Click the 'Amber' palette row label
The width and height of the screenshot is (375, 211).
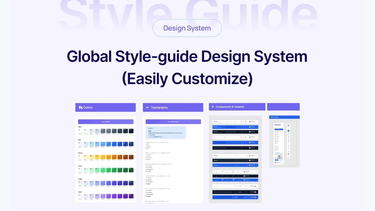pyautogui.click(x=80, y=153)
